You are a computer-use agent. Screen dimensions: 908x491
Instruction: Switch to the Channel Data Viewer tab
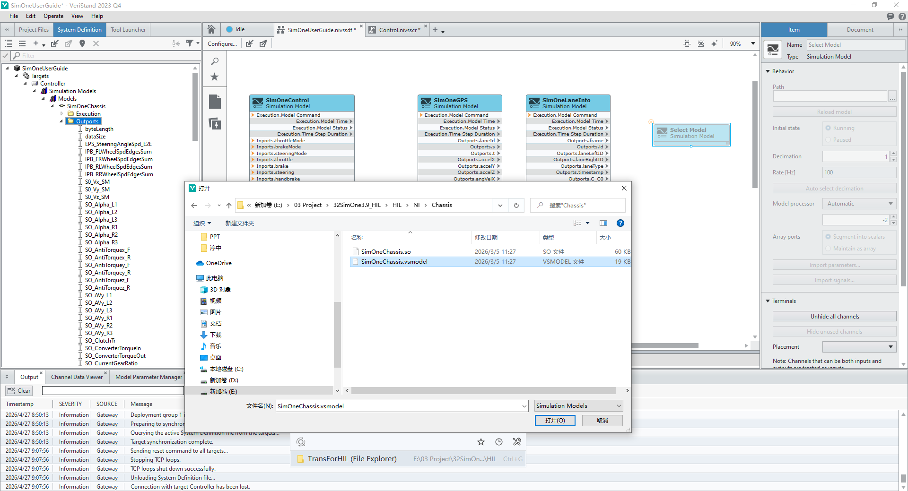[x=77, y=377]
